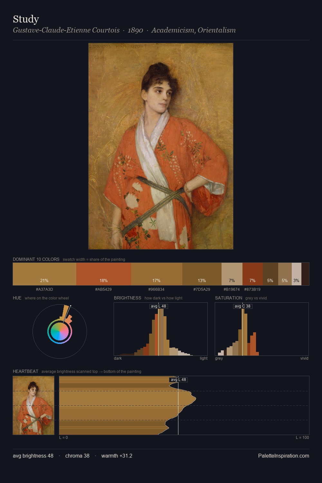Click the heartbeat brightness profile chart
Viewport: 322px width, 483px height.
(x=184, y=405)
